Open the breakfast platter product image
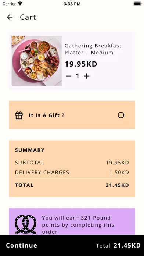Viewport: 144px width, 256px height. 36,61
